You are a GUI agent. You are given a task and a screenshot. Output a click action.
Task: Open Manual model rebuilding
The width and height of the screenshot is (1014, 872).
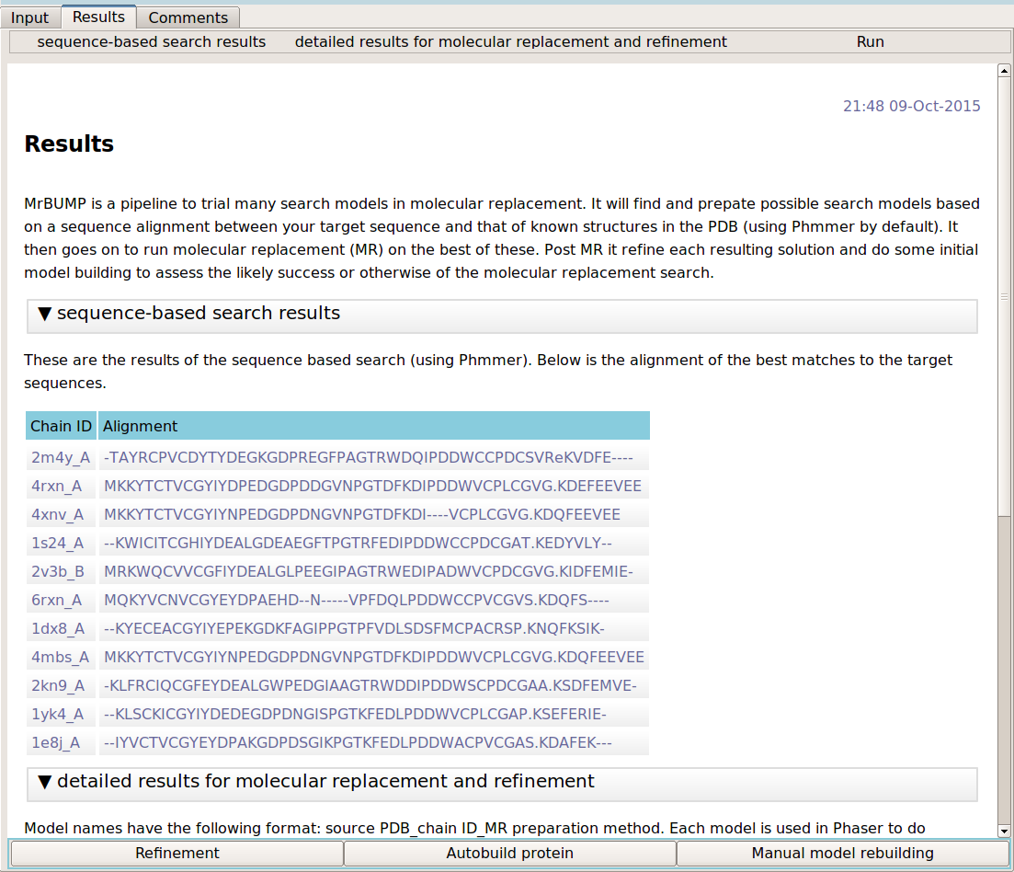(x=842, y=853)
